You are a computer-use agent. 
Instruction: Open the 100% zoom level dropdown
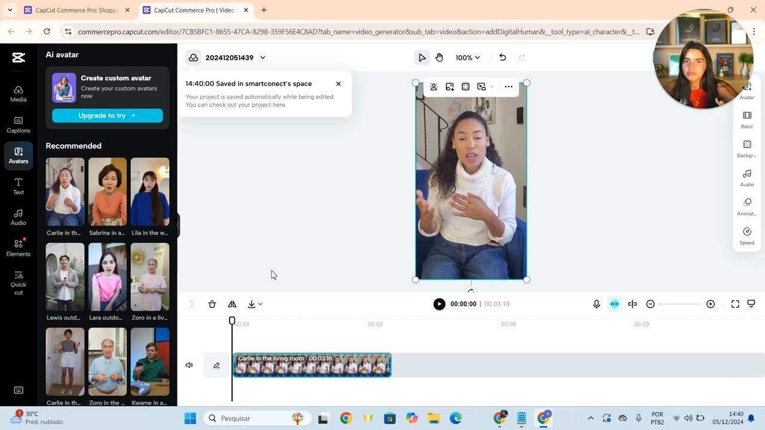[467, 57]
